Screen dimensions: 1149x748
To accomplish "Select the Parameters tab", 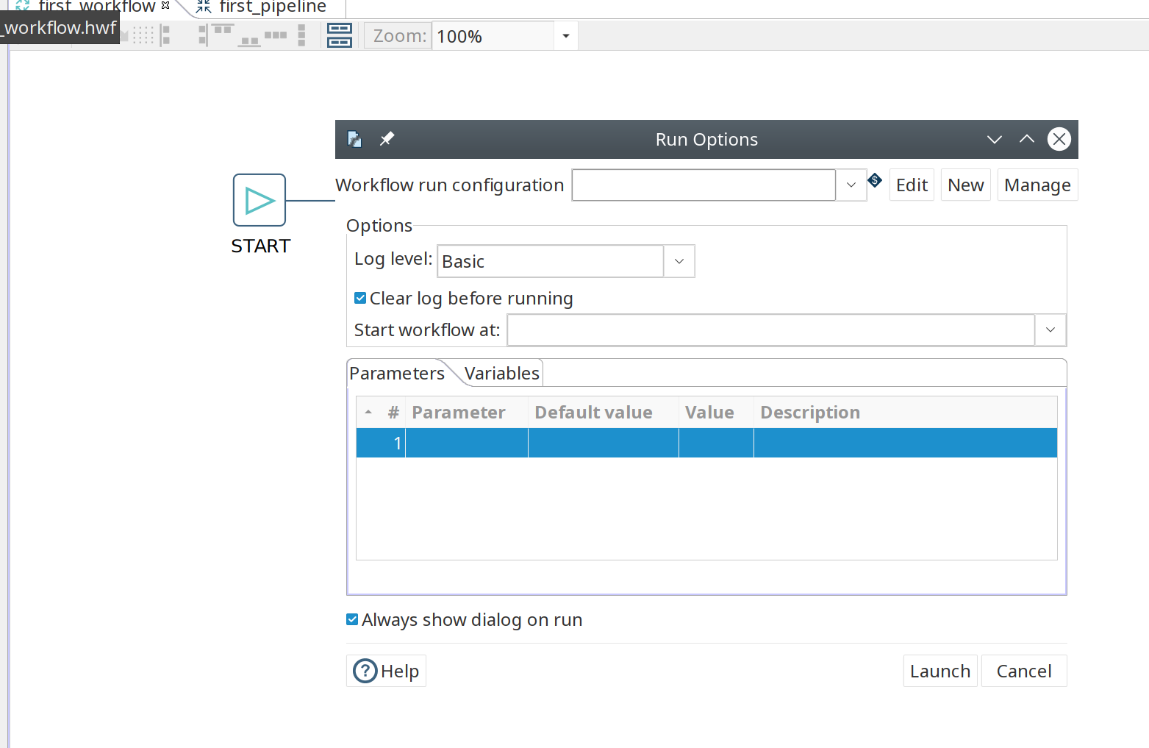I will (397, 374).
